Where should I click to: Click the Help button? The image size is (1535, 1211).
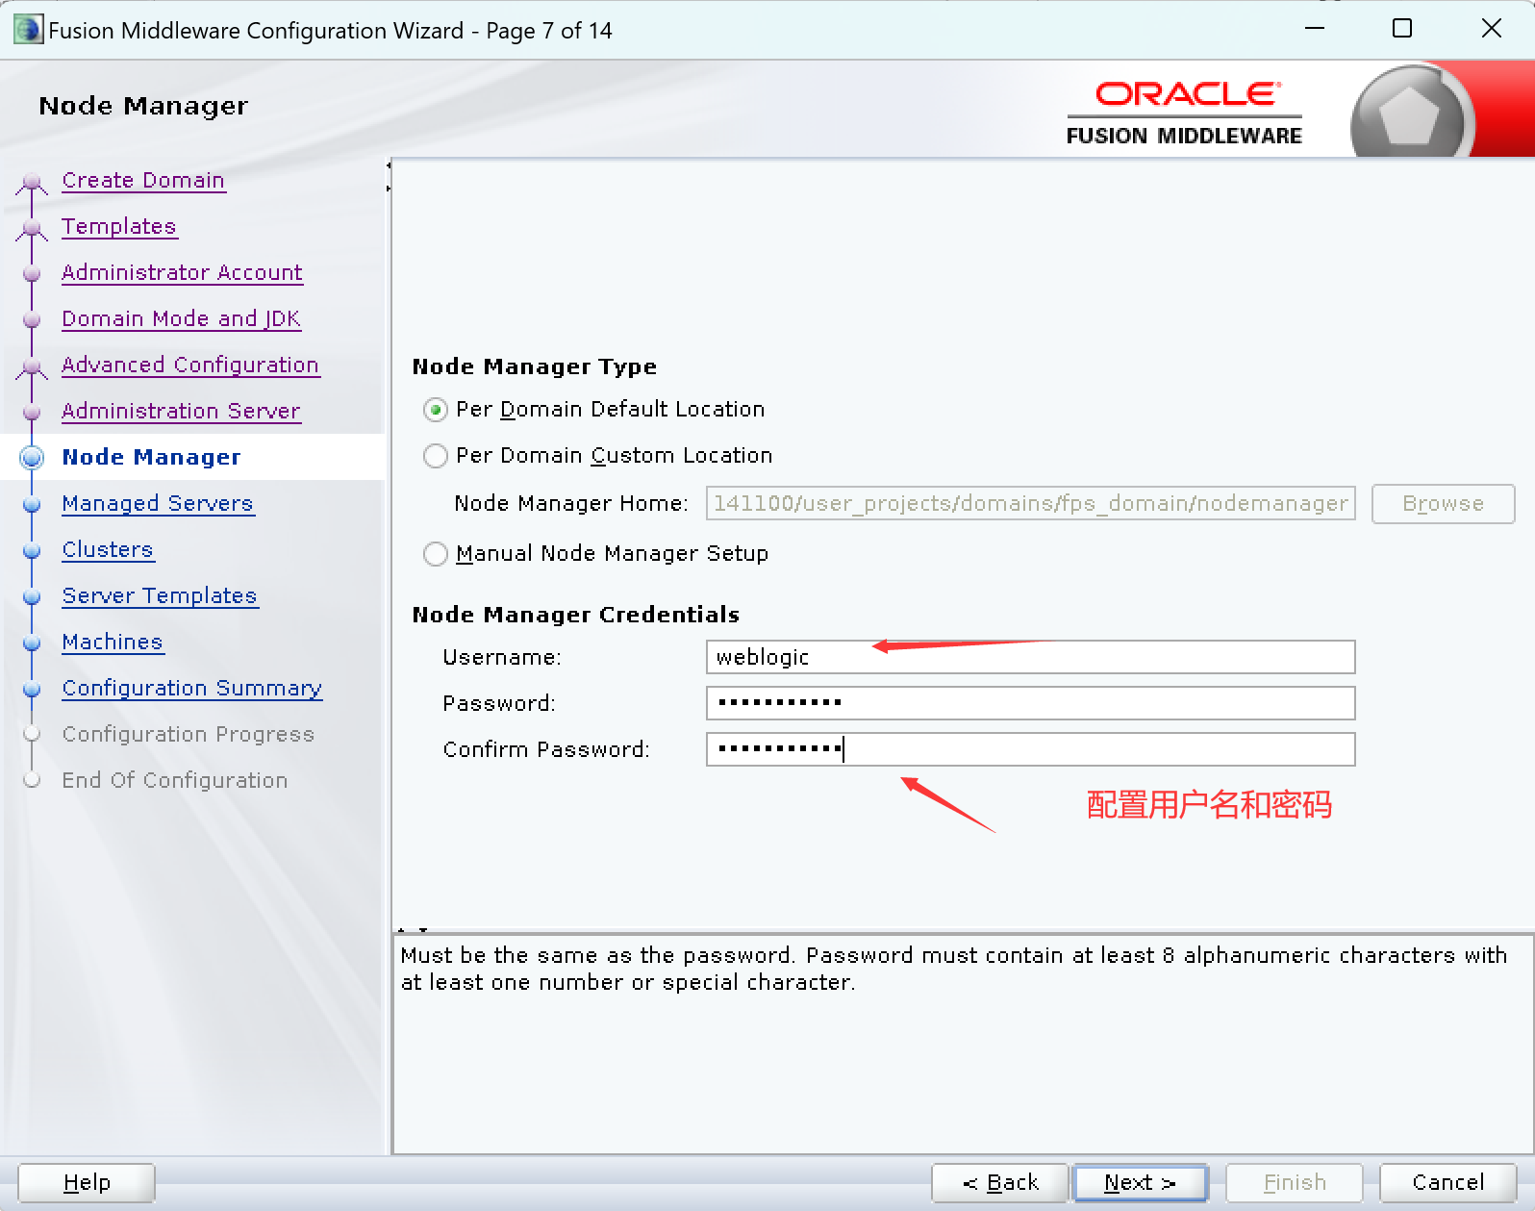point(87,1183)
